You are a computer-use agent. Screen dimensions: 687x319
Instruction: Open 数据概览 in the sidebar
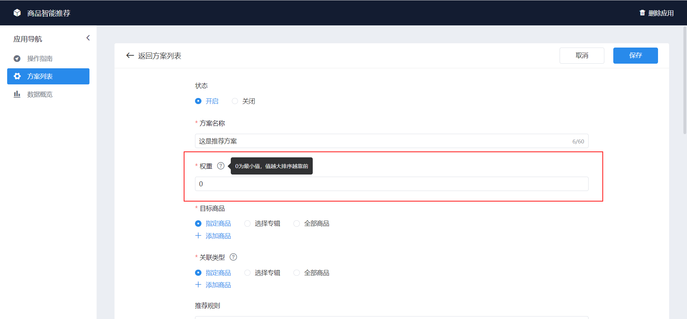(48, 94)
